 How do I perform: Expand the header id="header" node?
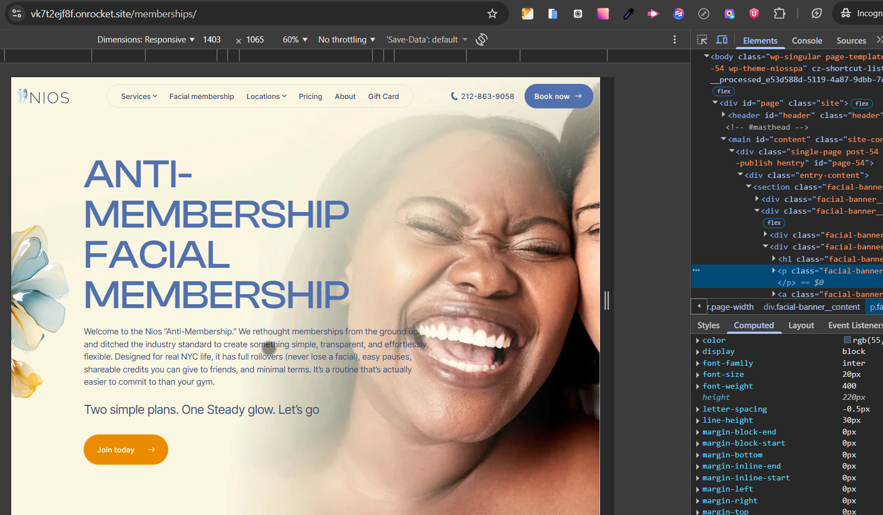point(724,115)
